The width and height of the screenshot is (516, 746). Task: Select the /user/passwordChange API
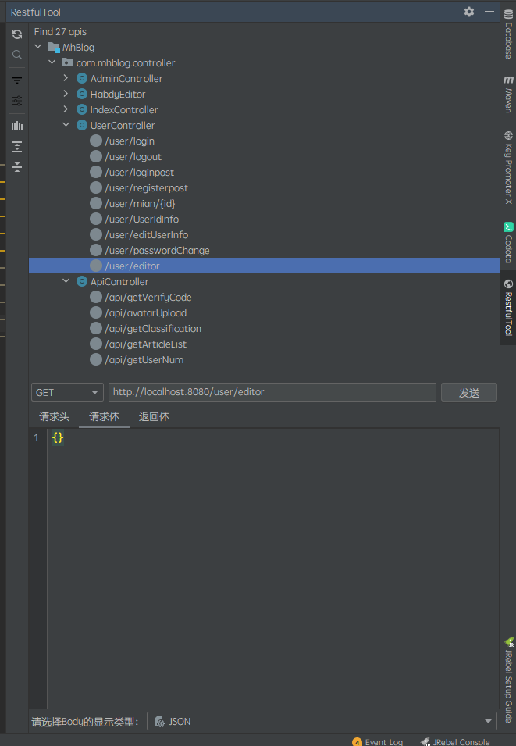[x=157, y=250]
